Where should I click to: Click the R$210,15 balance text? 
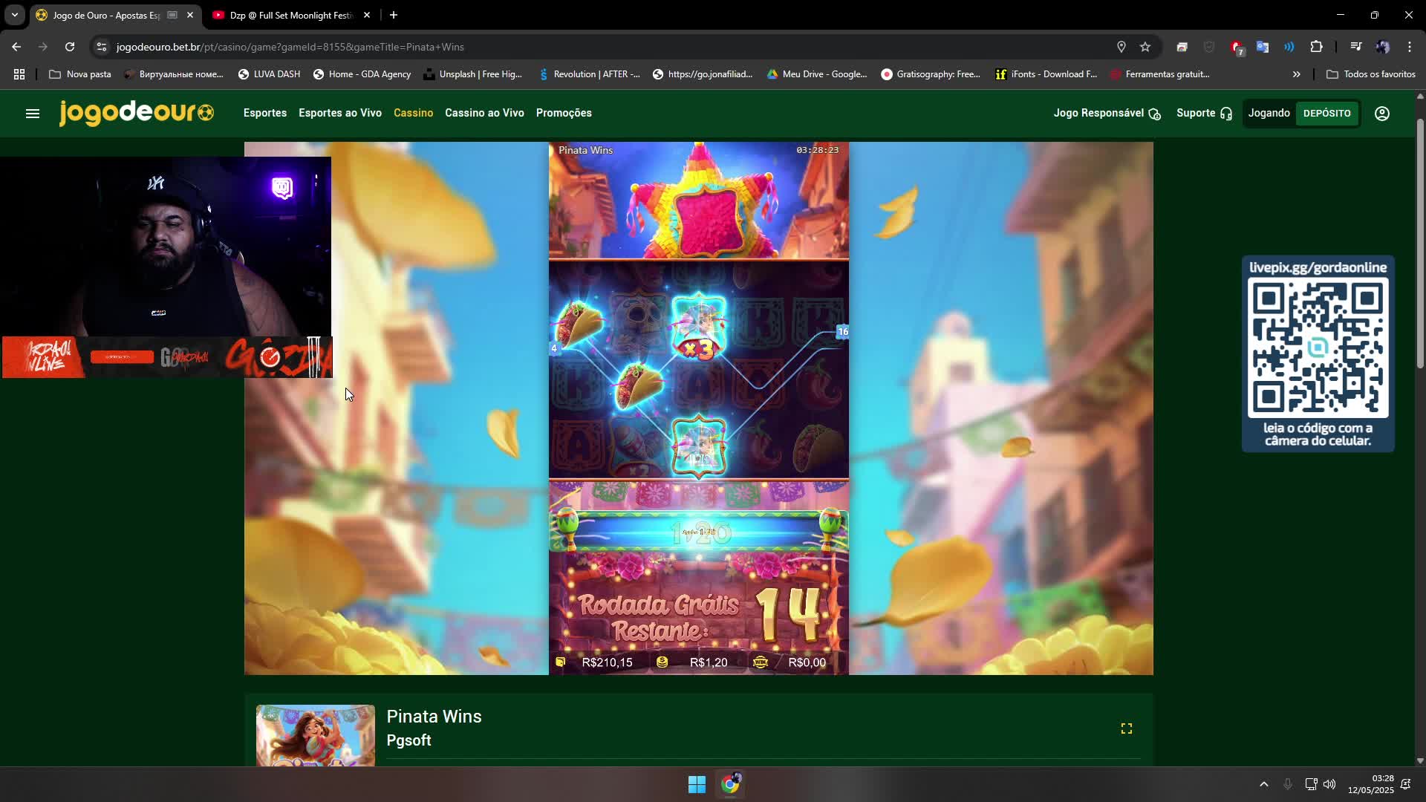click(608, 662)
